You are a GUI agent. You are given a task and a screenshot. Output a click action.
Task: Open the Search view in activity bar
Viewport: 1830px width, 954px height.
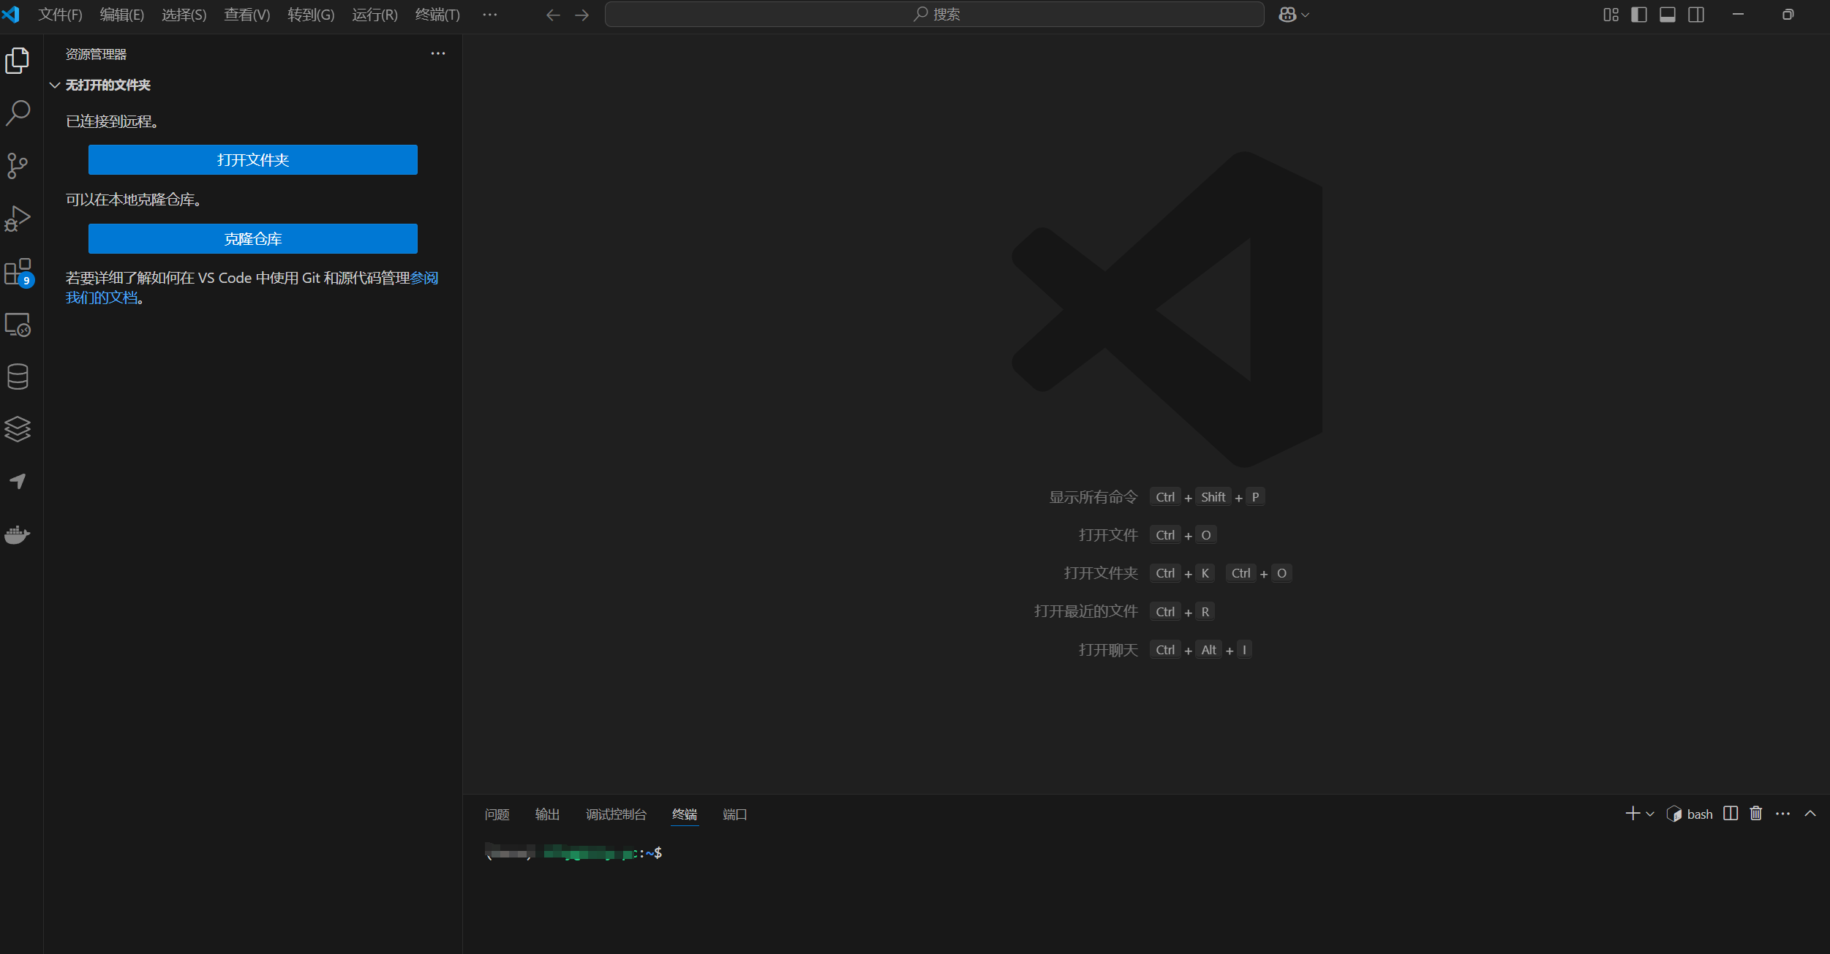(18, 113)
